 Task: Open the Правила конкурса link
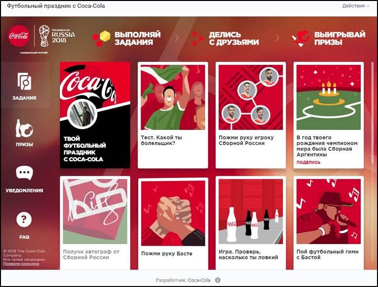click(21, 263)
